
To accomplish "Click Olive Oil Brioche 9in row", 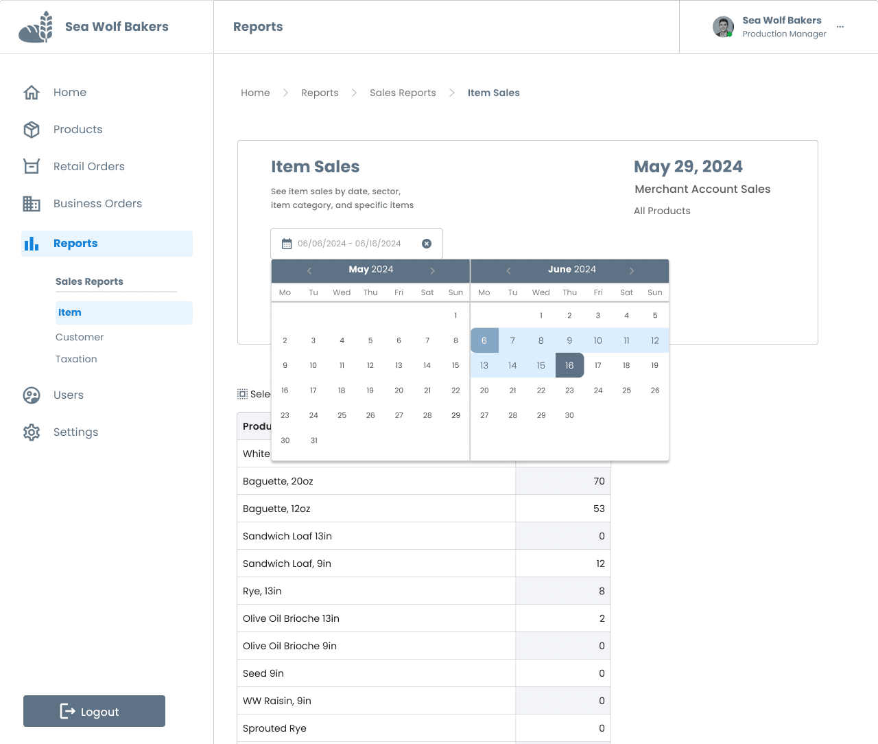I will coord(424,646).
